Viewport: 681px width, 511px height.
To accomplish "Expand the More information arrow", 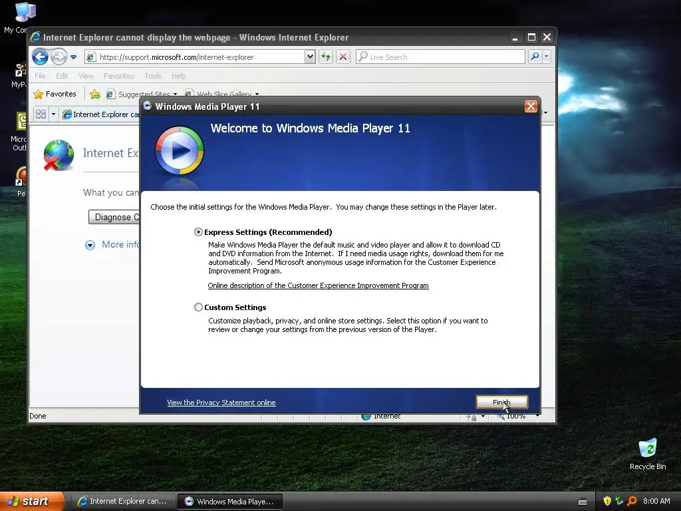I will pyautogui.click(x=90, y=245).
